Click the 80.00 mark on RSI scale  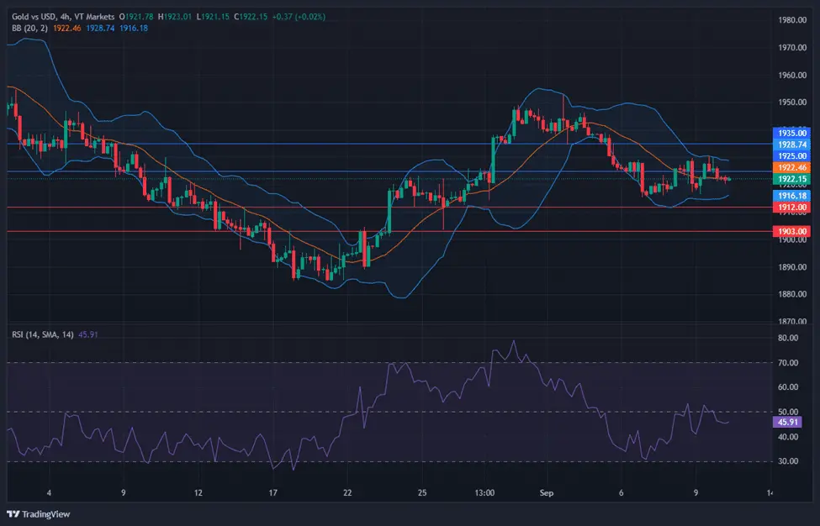[788, 339]
